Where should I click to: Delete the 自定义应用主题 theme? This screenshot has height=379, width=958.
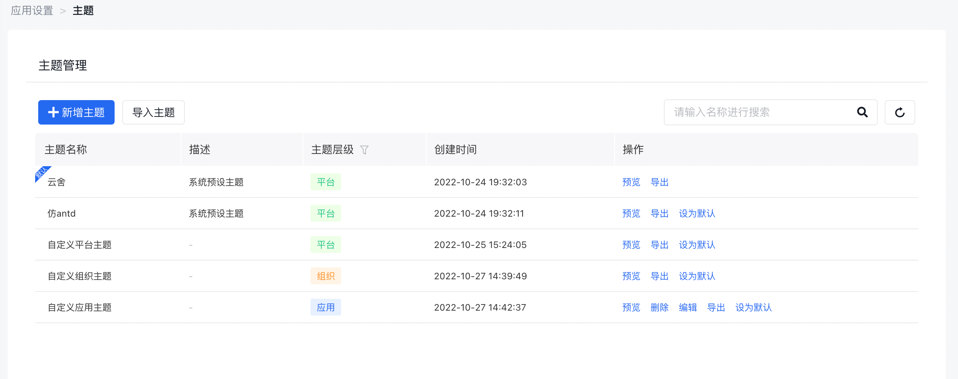659,308
